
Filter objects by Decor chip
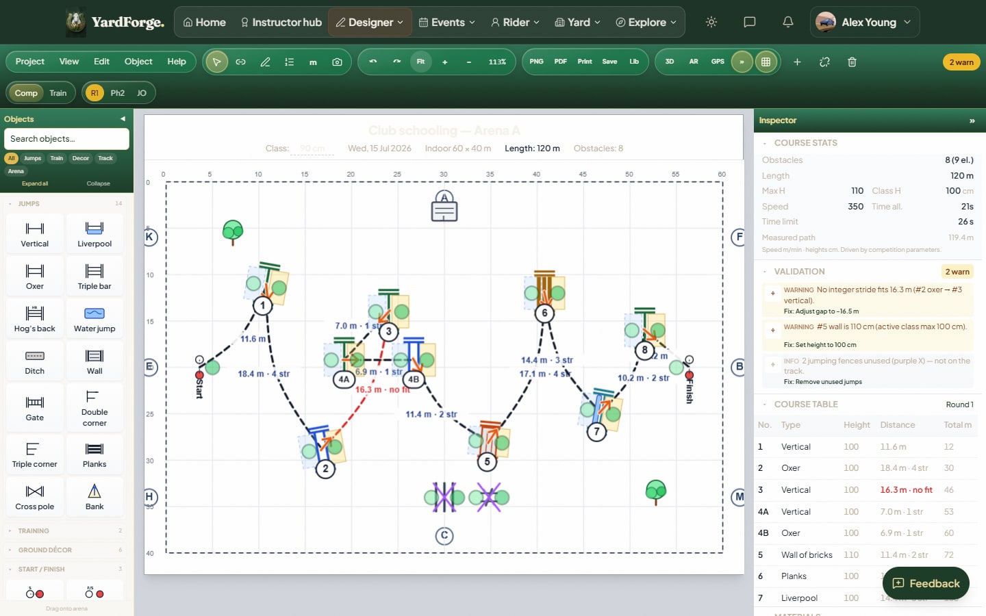[81, 158]
